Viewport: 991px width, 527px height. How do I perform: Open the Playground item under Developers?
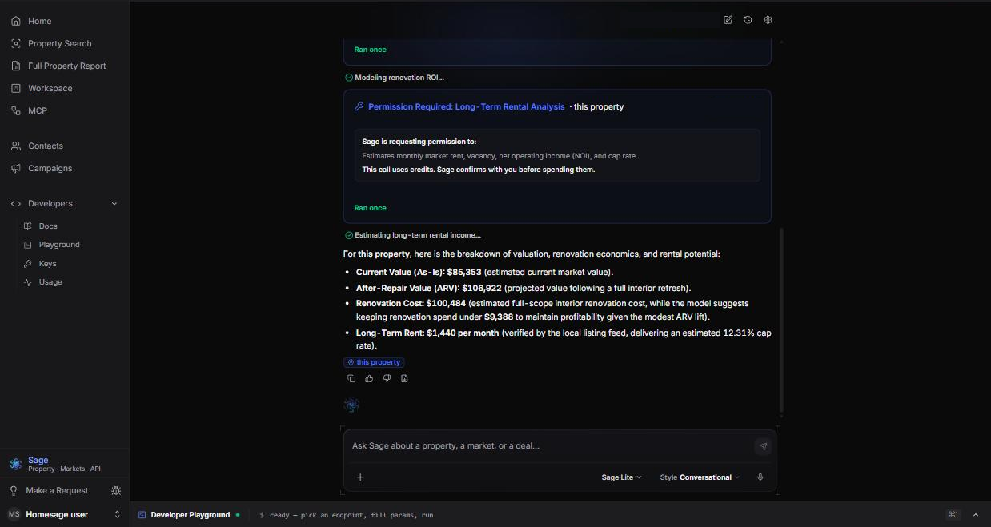(59, 245)
